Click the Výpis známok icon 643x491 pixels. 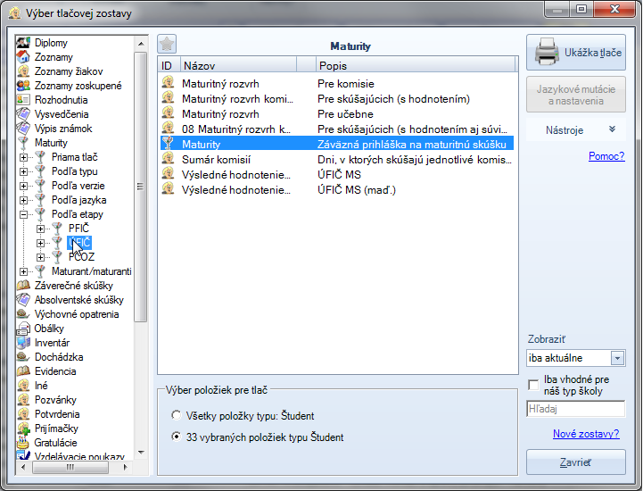tap(23, 129)
